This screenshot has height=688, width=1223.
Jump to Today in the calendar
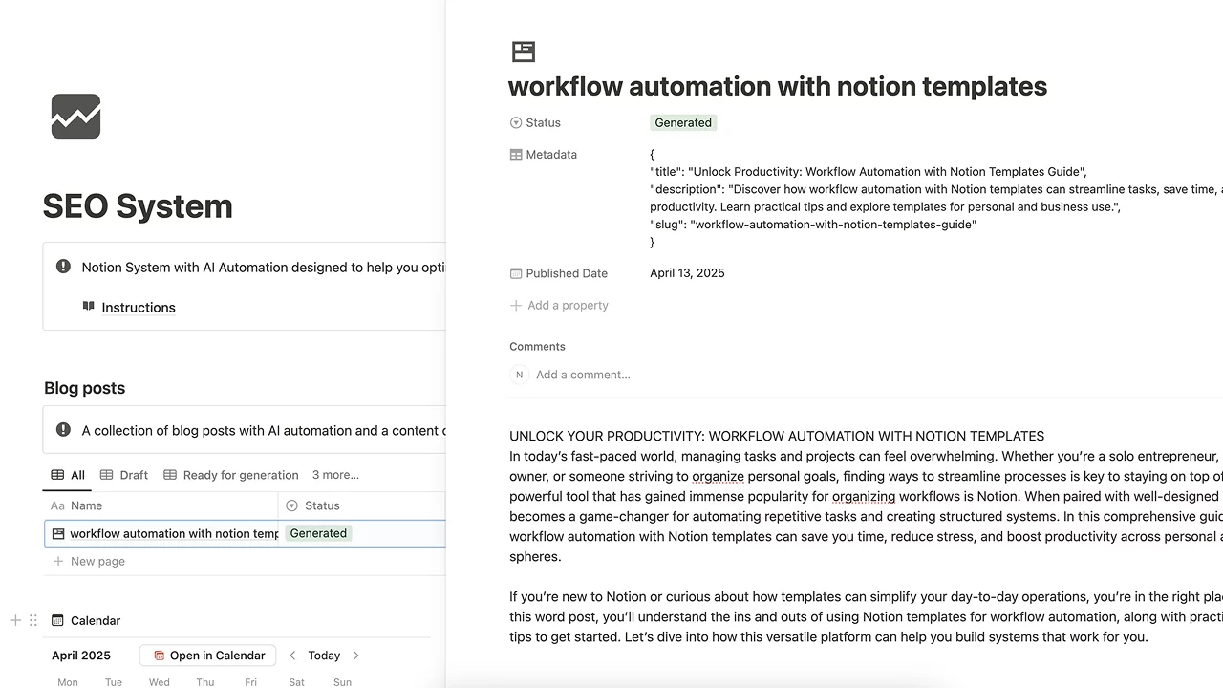324,656
